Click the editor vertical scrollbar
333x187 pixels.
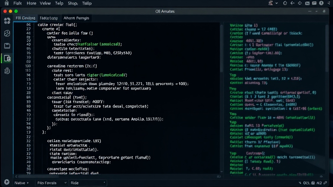(x=221, y=49)
